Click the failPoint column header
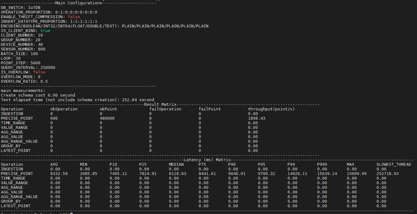Viewport: 417px width, 214px height. 210,109
